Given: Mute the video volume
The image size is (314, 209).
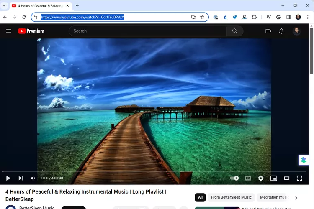Looking at the screenshot, I should [x=33, y=178].
